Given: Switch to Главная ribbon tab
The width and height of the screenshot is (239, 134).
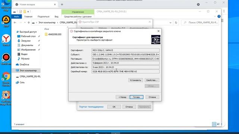Looking at the screenshot, I should 28,16.
